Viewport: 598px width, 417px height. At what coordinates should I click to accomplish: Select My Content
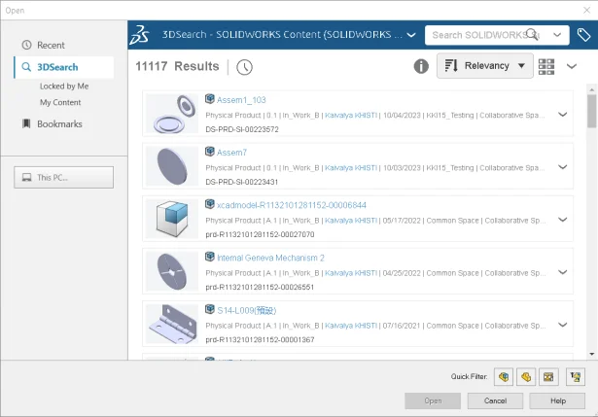click(60, 102)
